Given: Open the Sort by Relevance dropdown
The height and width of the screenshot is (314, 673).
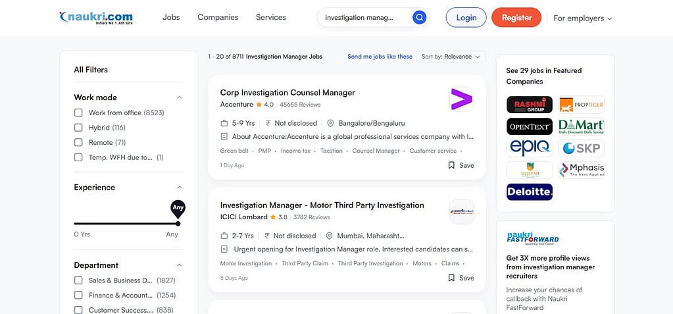Looking at the screenshot, I should click(451, 57).
